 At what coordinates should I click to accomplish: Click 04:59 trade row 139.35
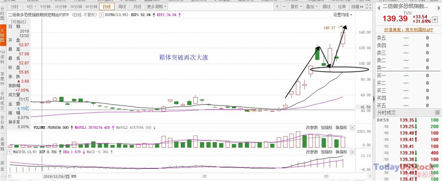[x=409, y=121]
